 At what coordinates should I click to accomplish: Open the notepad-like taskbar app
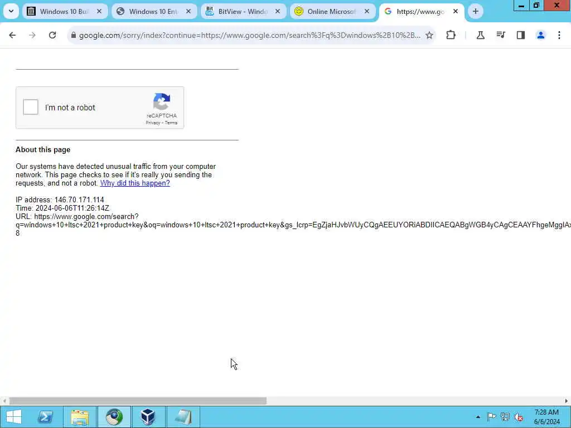(x=183, y=417)
